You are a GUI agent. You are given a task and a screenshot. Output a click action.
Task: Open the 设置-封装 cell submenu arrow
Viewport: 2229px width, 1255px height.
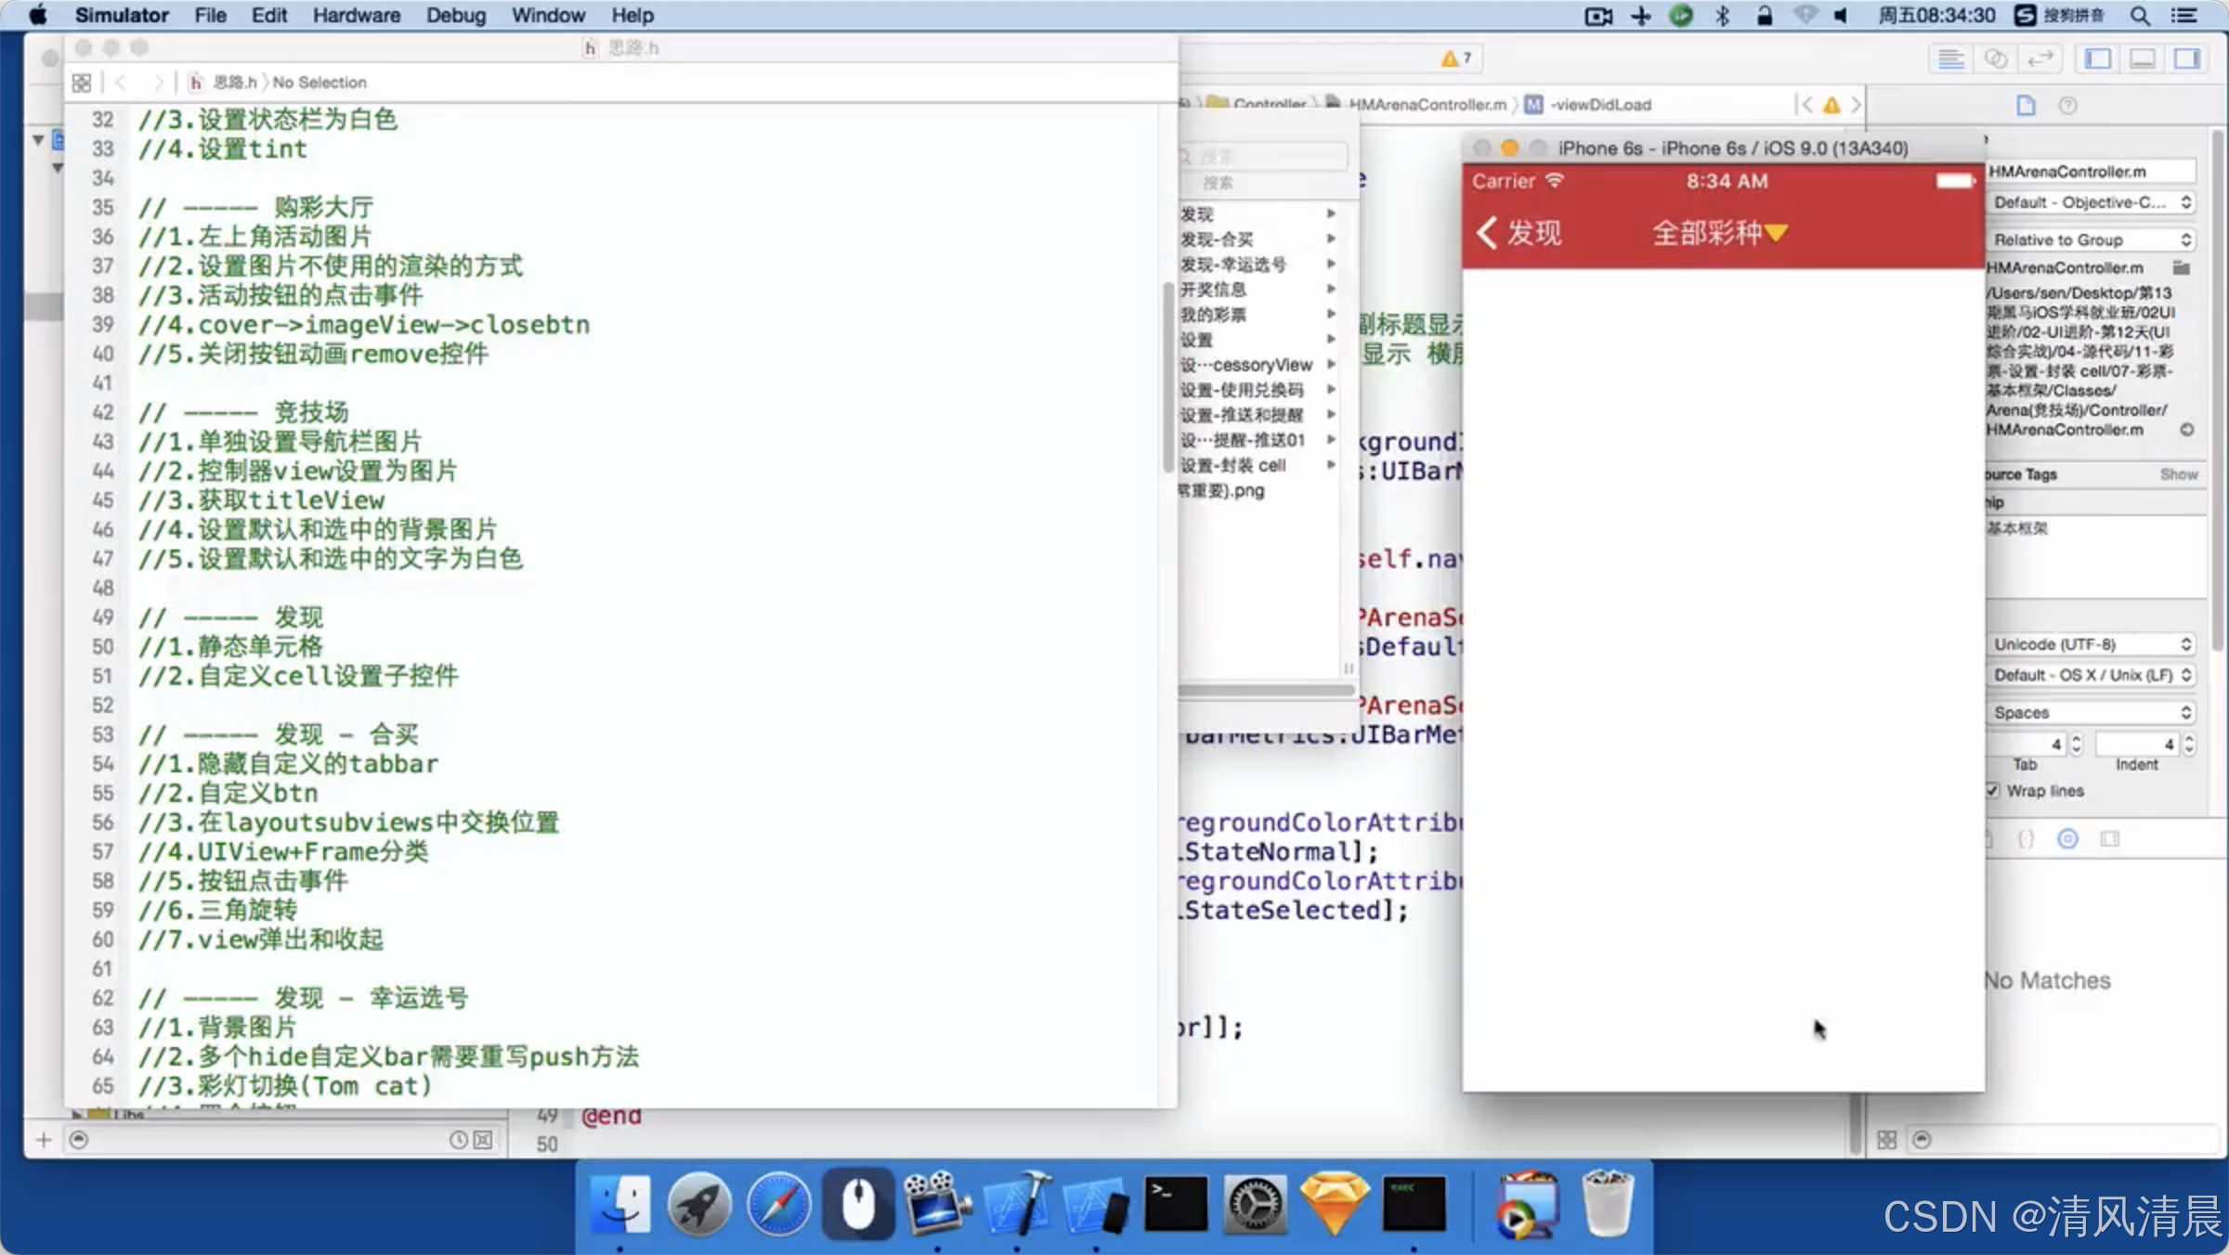point(1331,465)
